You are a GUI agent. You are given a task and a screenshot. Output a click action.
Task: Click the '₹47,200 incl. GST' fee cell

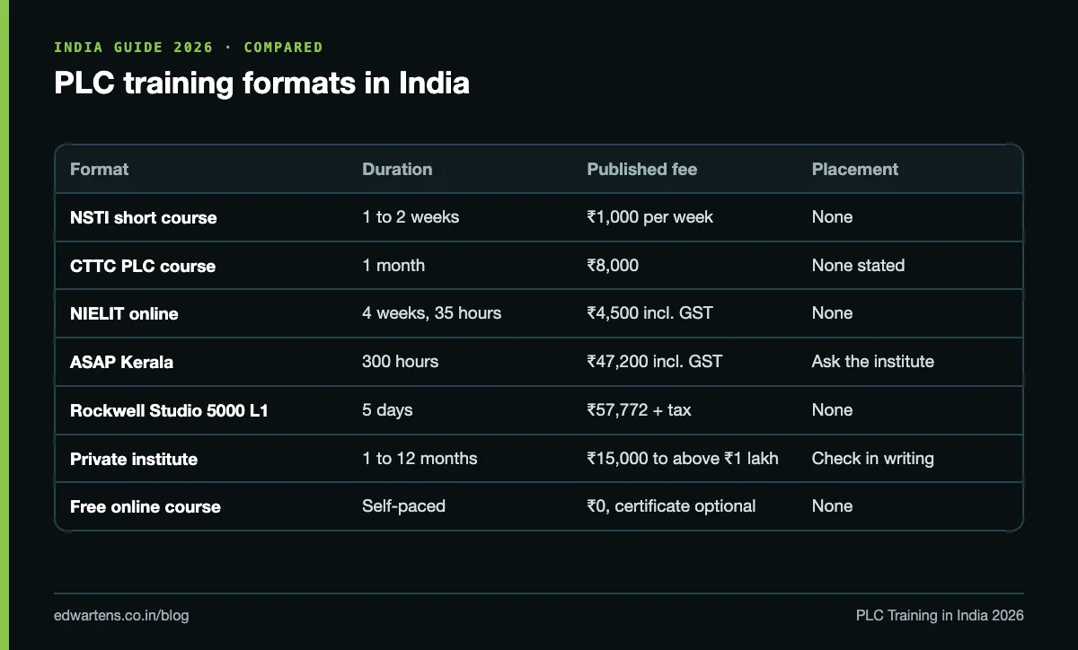click(x=654, y=362)
